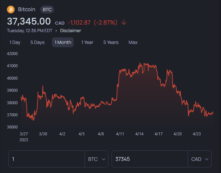Click the 37,345.00 price value
Image resolution: width=221 pixels, height=173 pixels.
29,22
